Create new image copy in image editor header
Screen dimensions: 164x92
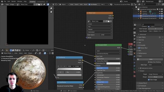click(37, 5)
